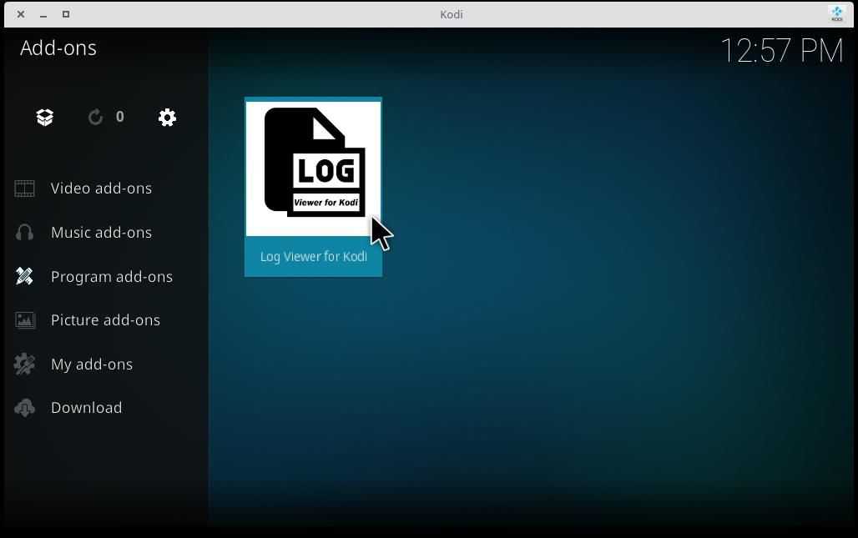Open the Download section
The image size is (858, 538).
coord(87,407)
